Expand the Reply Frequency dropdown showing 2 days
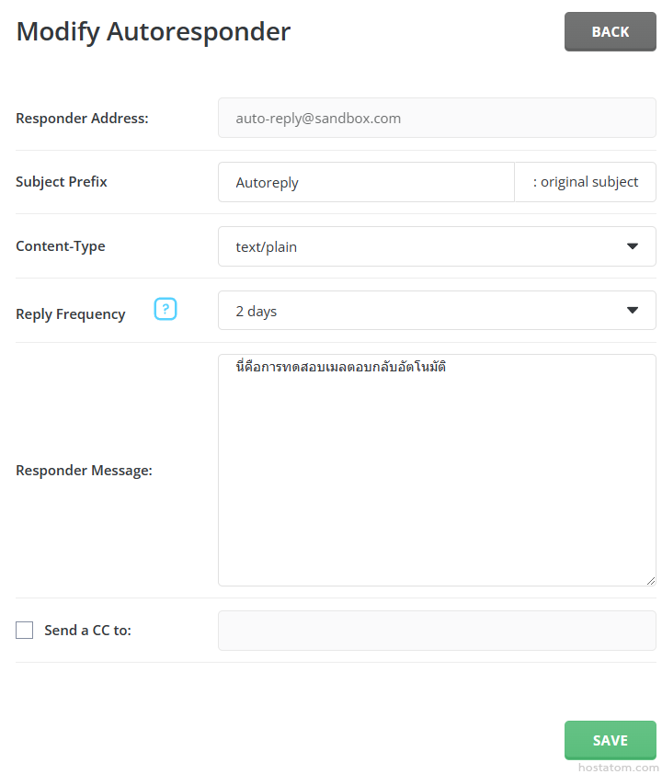This screenshot has width=662, height=774. coord(437,311)
